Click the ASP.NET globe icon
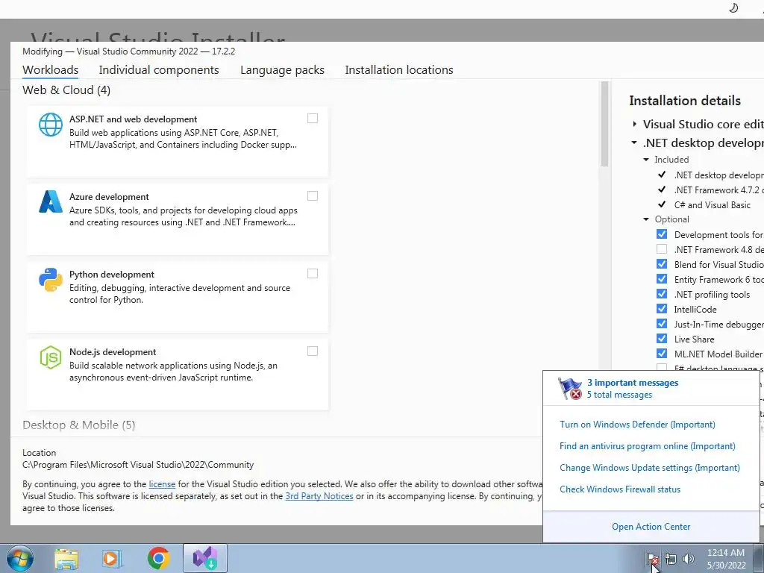This screenshot has height=573, width=764. tap(51, 125)
